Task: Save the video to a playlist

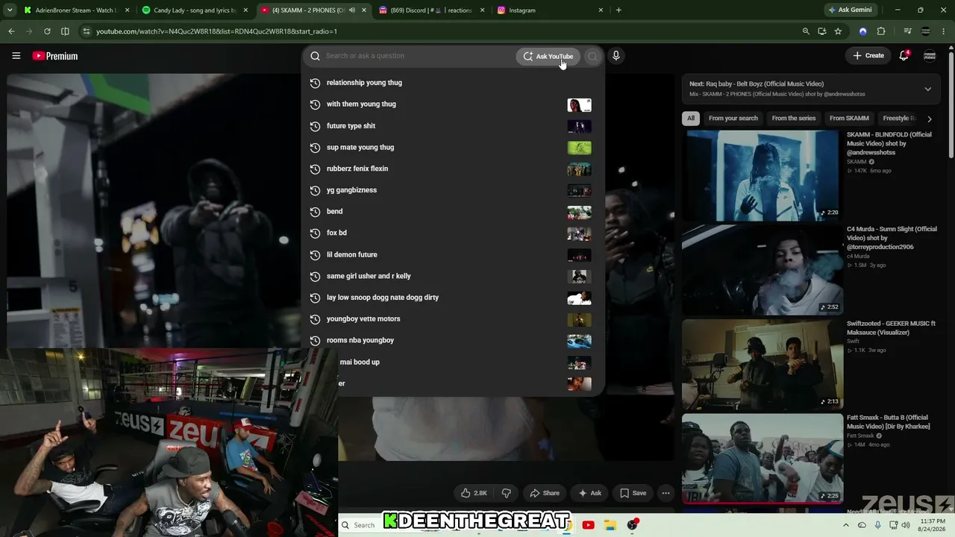Action: tap(633, 493)
